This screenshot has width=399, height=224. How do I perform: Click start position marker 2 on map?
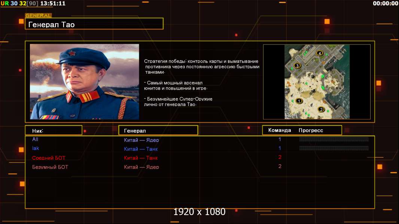321,109
